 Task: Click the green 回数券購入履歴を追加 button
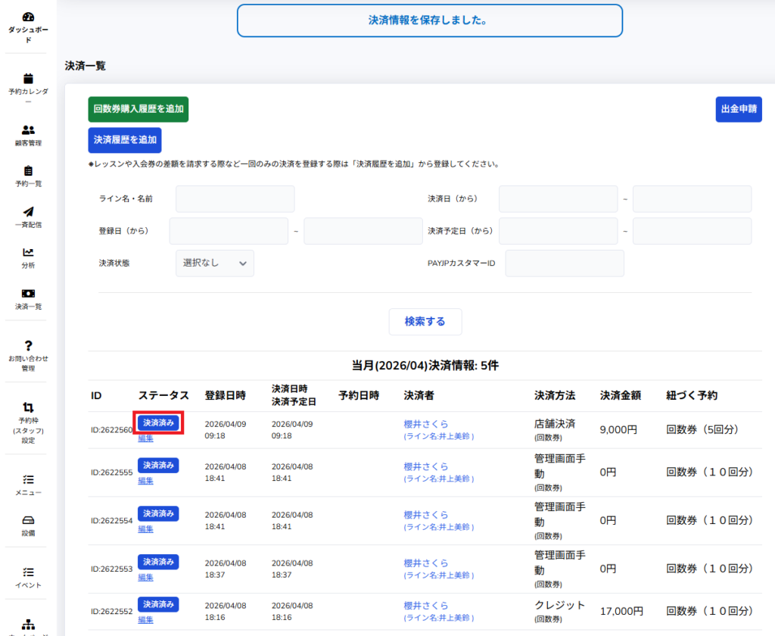[x=138, y=109]
